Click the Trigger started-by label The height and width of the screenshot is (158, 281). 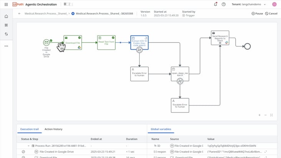tap(188, 16)
